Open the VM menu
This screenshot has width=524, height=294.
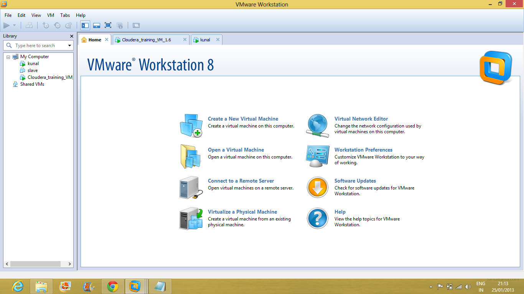tap(51, 15)
